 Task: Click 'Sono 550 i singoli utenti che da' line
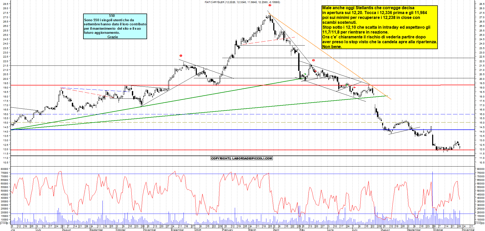pos(109,20)
